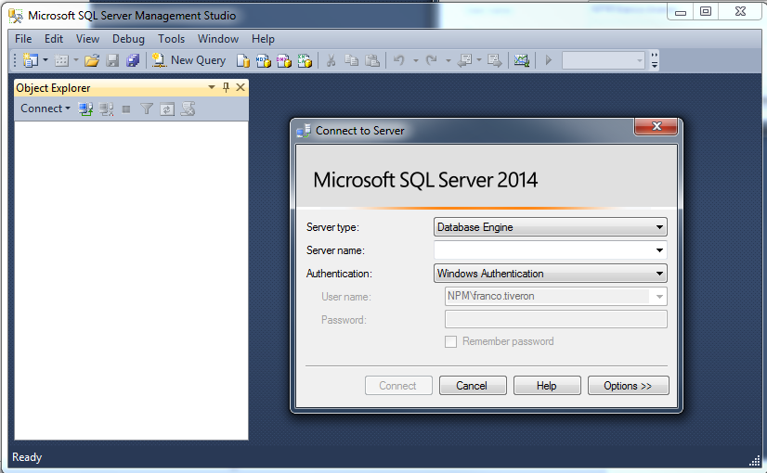This screenshot has width=767, height=473.
Task: Open the Debug menu
Action: click(x=128, y=39)
